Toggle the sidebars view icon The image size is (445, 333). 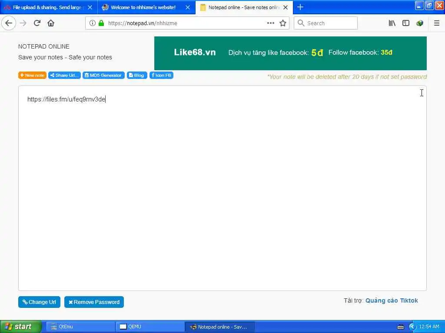point(406,23)
